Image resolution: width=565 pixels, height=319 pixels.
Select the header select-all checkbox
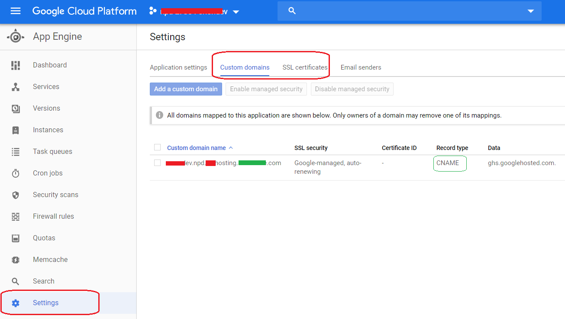[x=157, y=147]
